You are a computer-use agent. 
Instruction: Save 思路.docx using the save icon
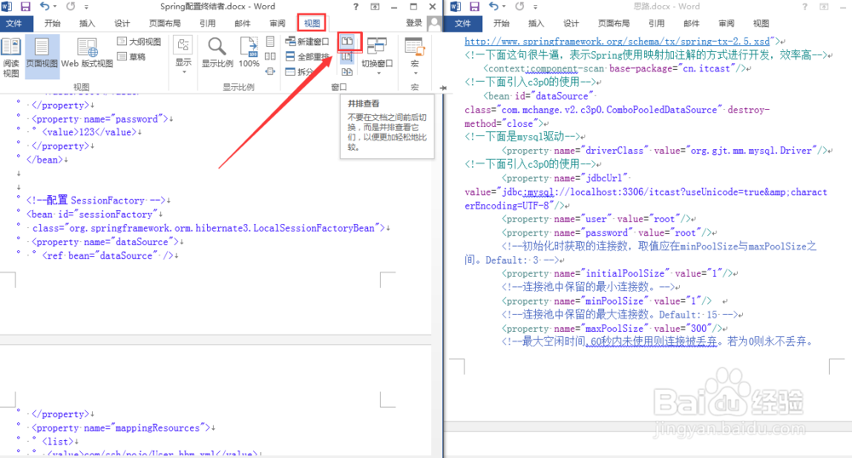(475, 7)
